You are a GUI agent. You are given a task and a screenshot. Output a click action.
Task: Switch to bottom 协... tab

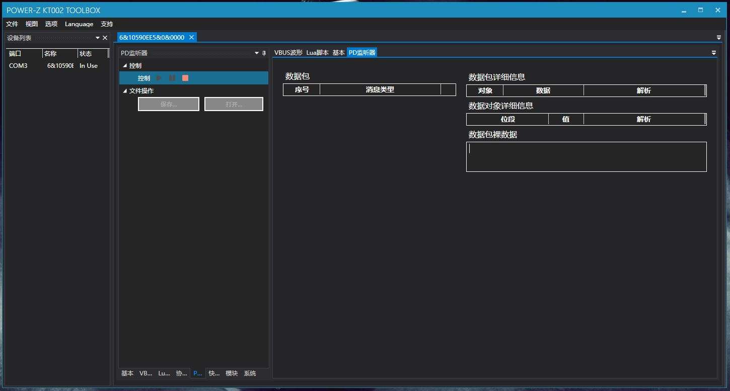click(x=181, y=373)
